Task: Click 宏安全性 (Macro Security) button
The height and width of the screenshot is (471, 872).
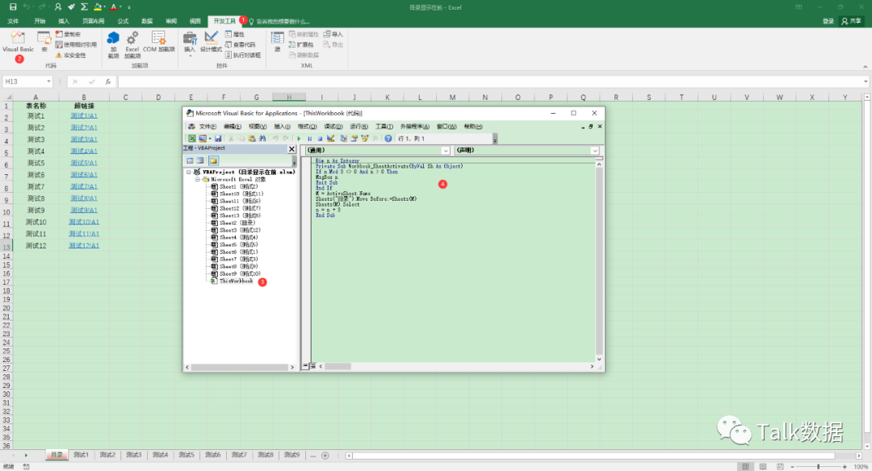Action: pyautogui.click(x=70, y=55)
